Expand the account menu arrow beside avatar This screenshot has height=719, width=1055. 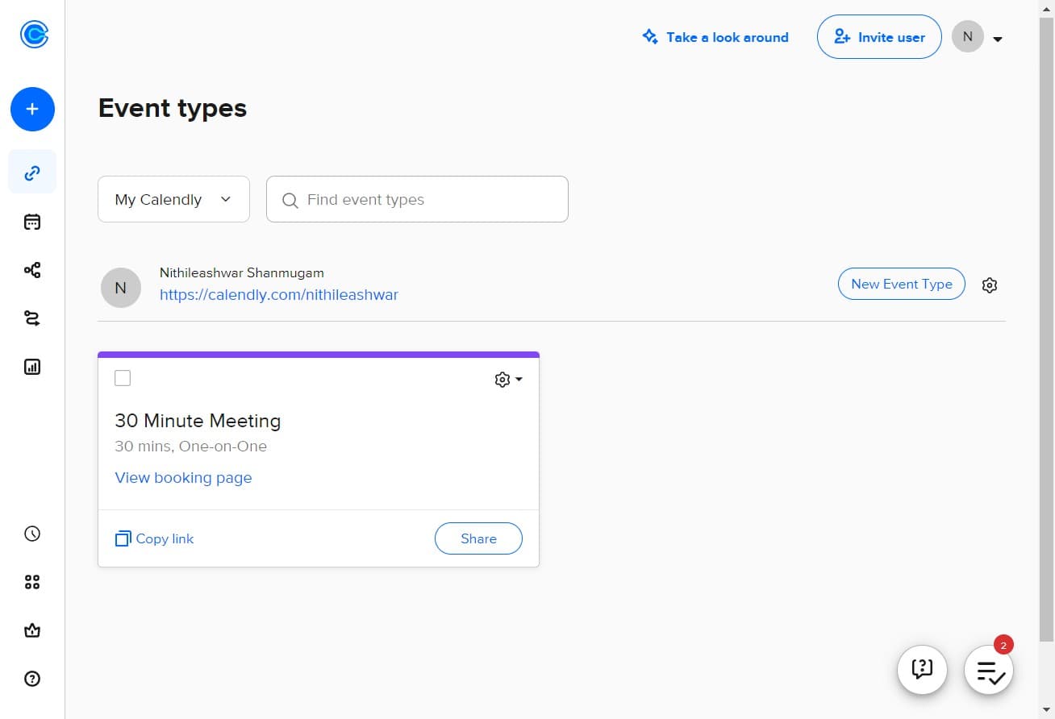(x=998, y=39)
